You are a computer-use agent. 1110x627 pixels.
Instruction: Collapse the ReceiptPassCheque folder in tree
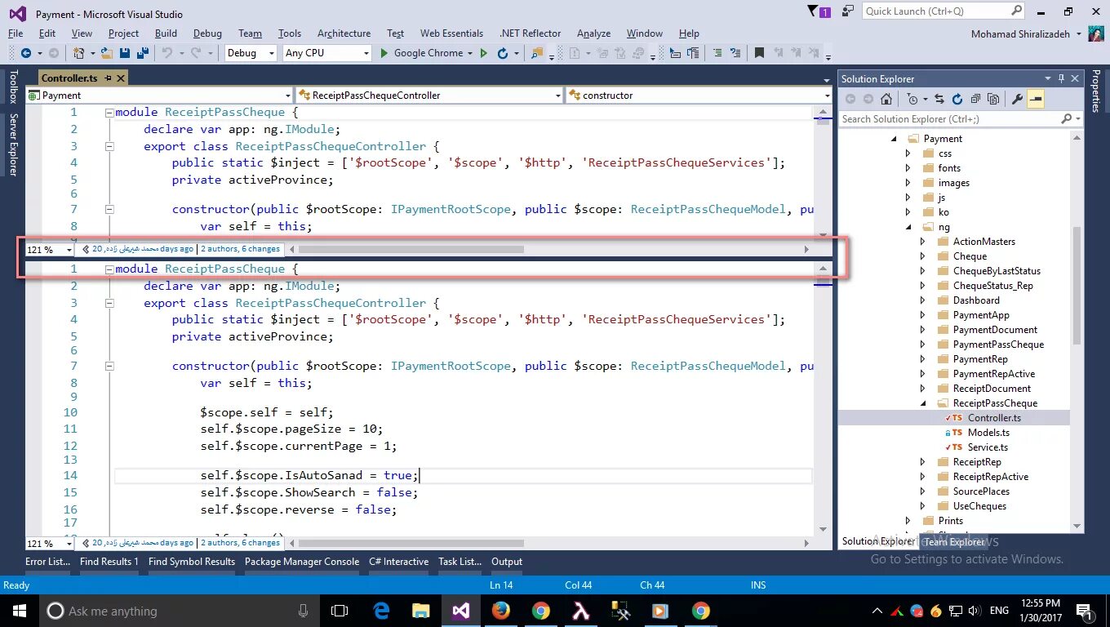923,403
